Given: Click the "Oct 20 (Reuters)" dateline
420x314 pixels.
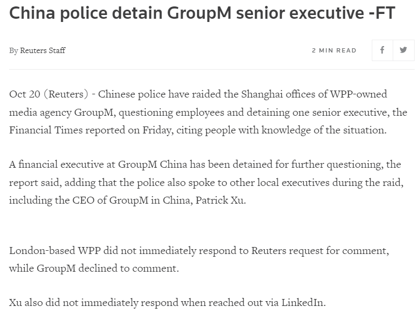Looking at the screenshot, I should coord(48,94).
